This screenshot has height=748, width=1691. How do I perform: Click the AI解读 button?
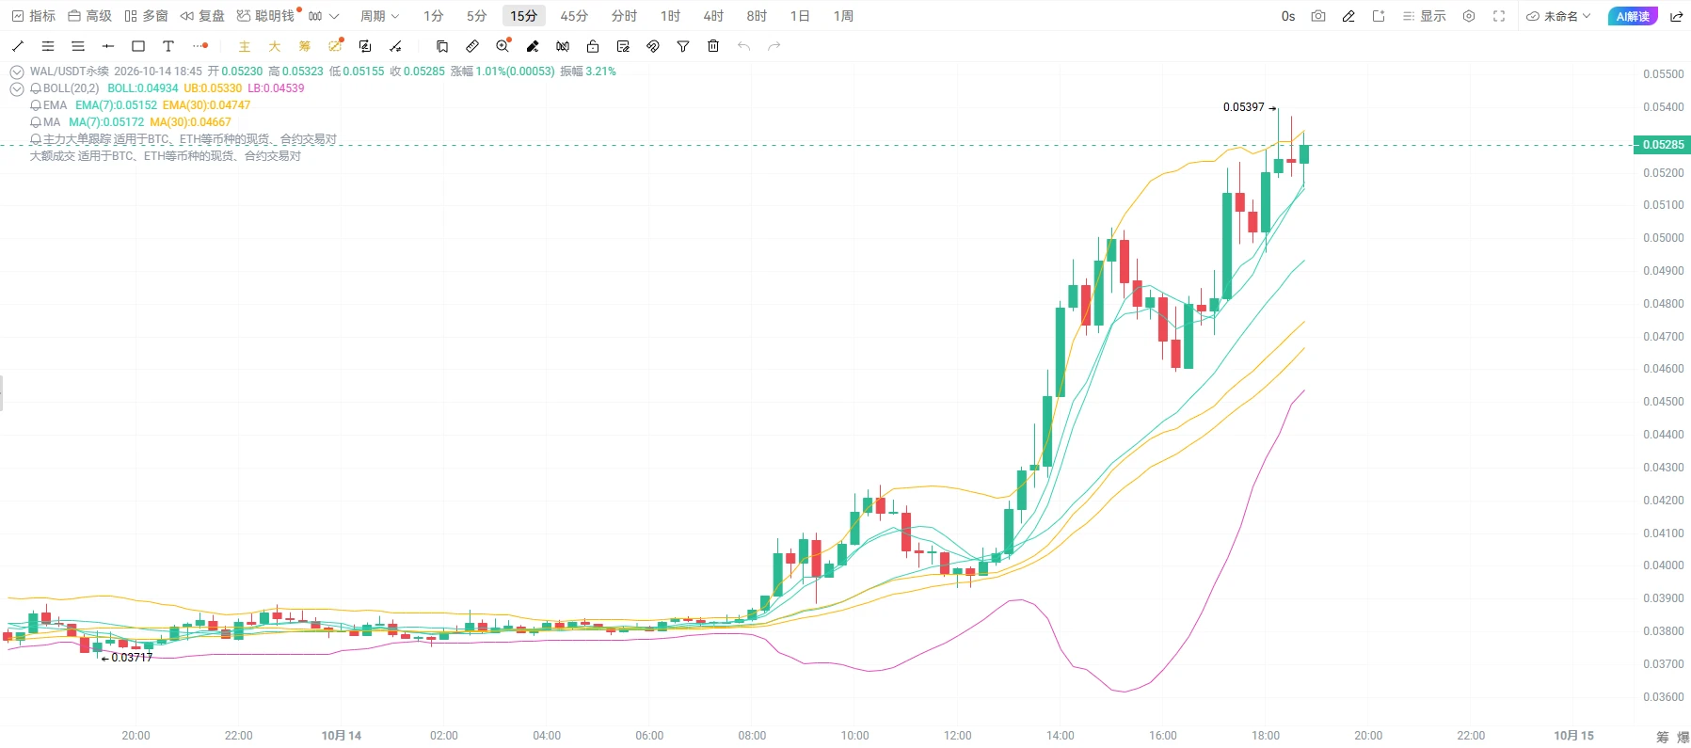point(1633,16)
